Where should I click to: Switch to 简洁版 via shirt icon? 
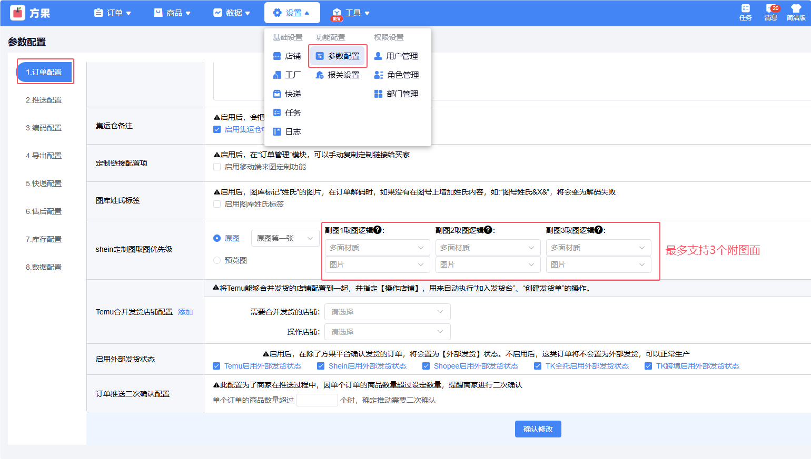[x=796, y=8]
